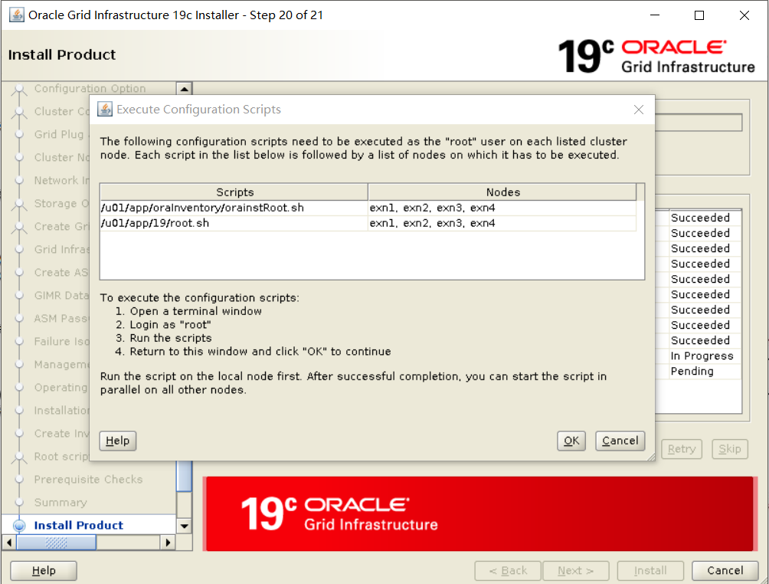The height and width of the screenshot is (584, 769).
Task: Select Summary step in sidebar
Action: (61, 503)
